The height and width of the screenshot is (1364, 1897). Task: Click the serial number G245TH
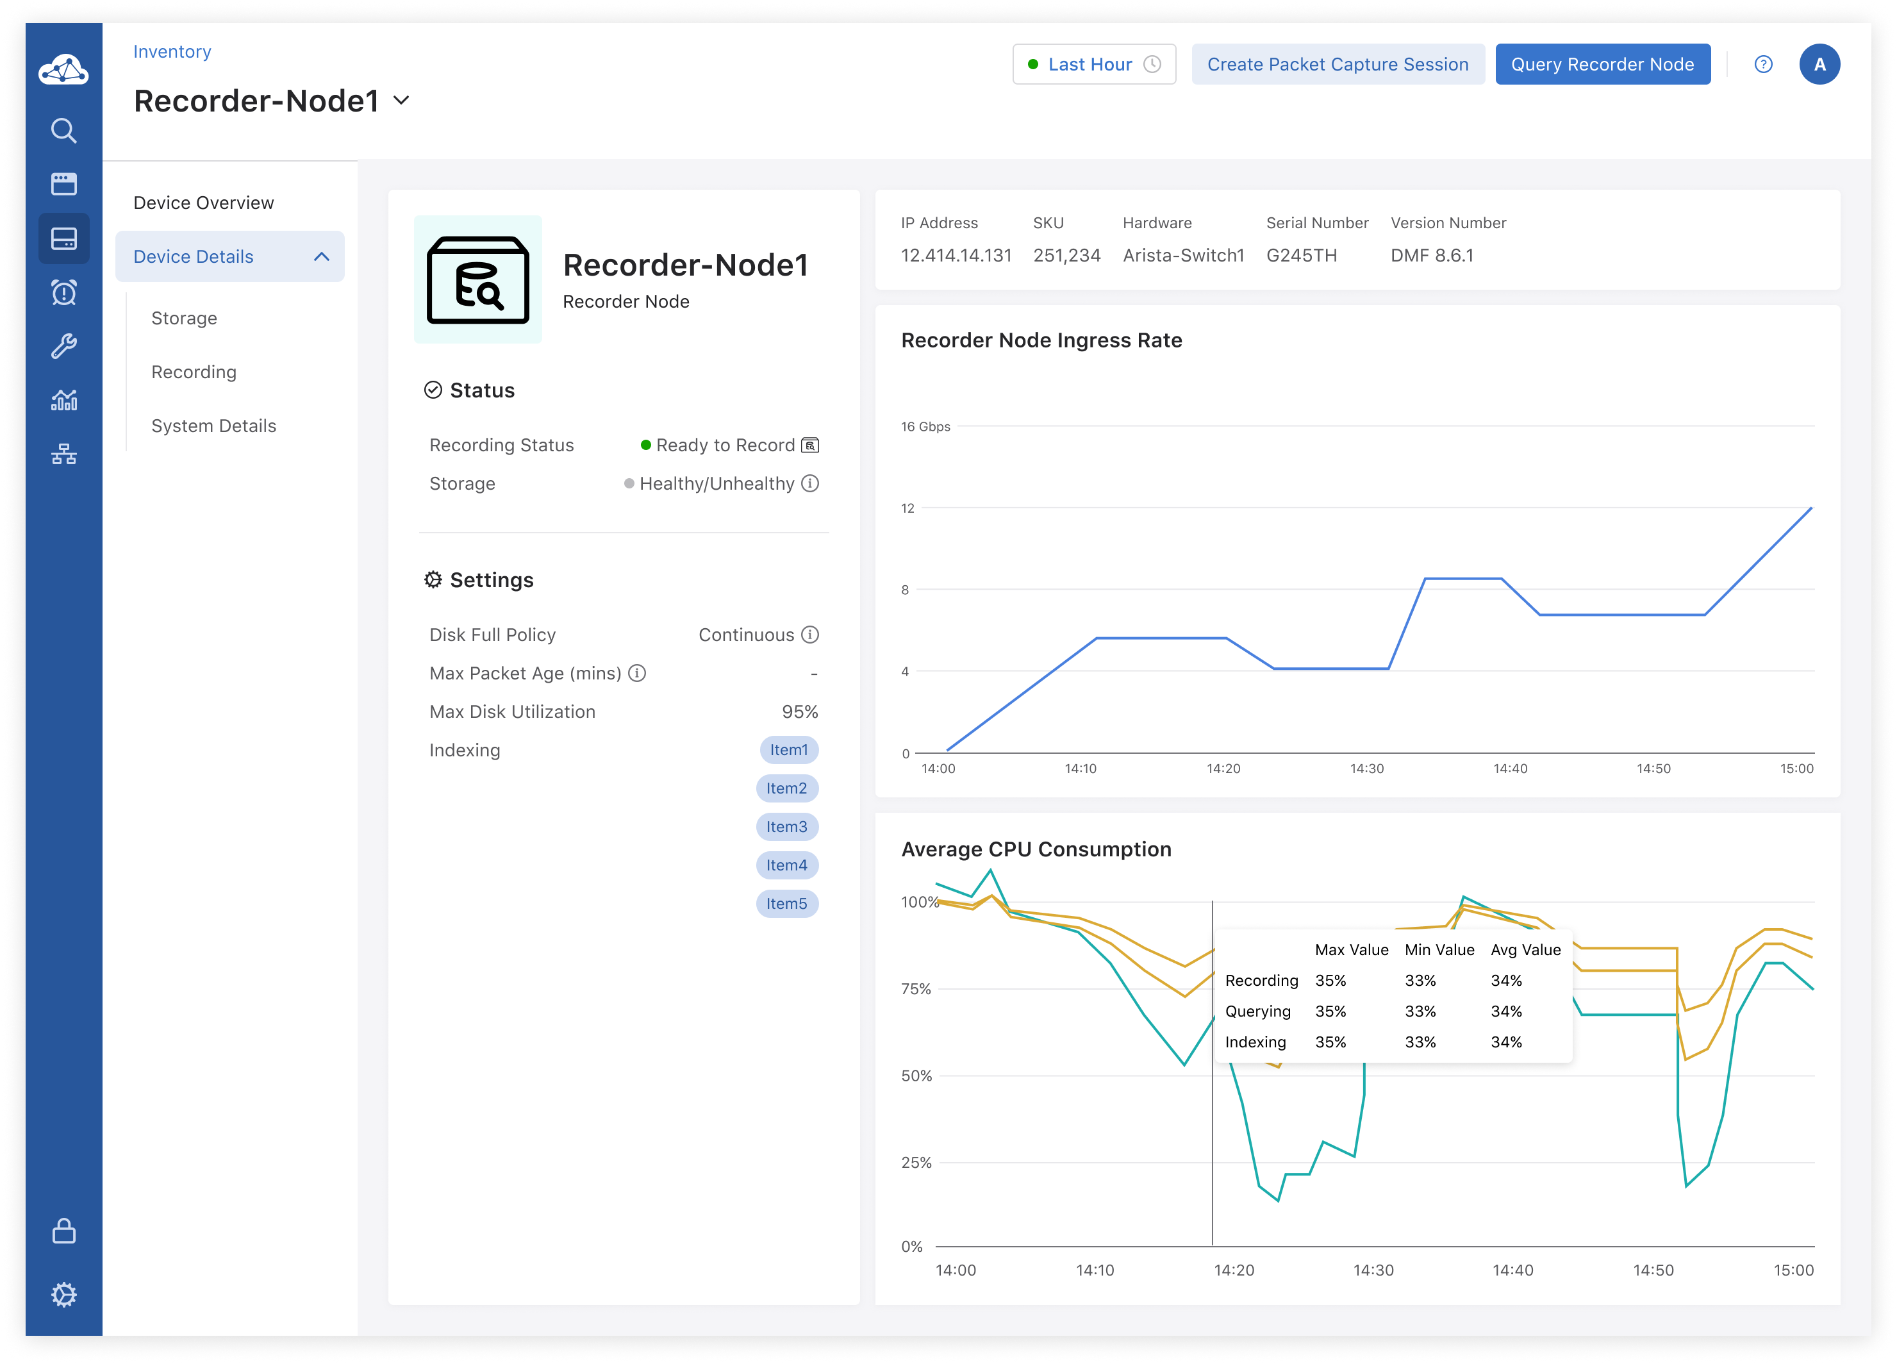click(x=1302, y=255)
